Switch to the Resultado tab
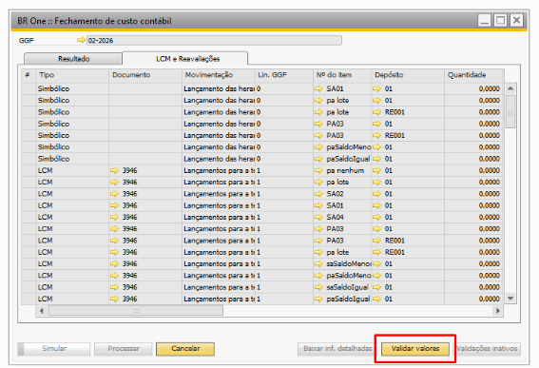 coord(73,59)
